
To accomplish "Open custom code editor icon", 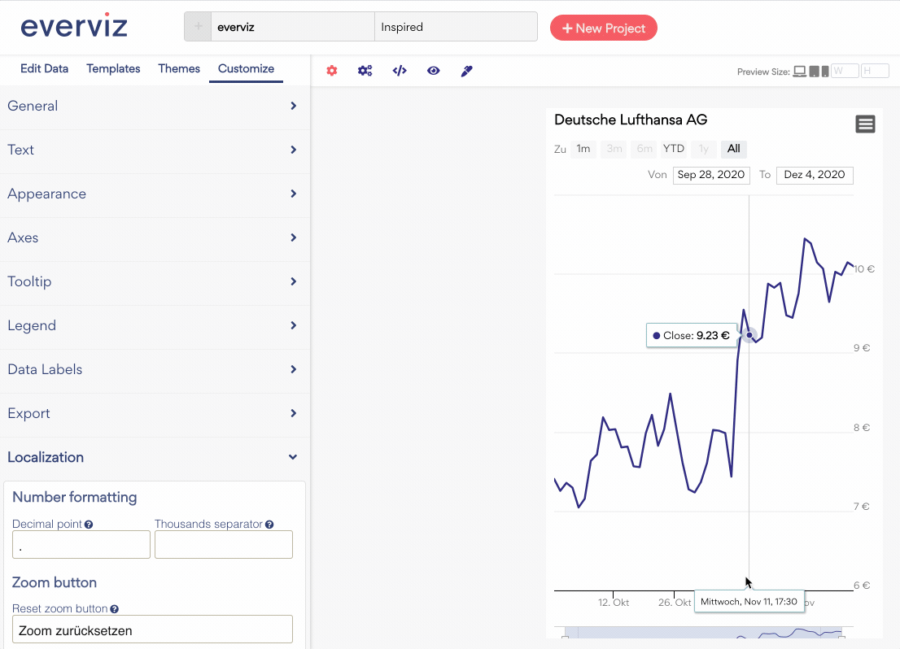I will pos(400,71).
